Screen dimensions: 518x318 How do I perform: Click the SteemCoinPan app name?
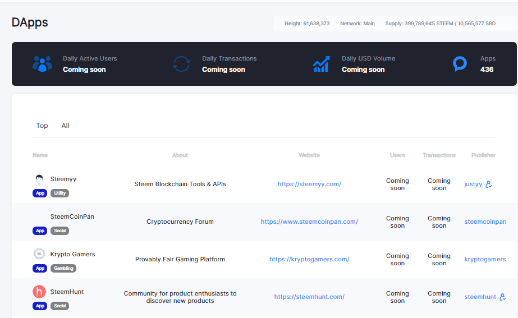point(72,216)
